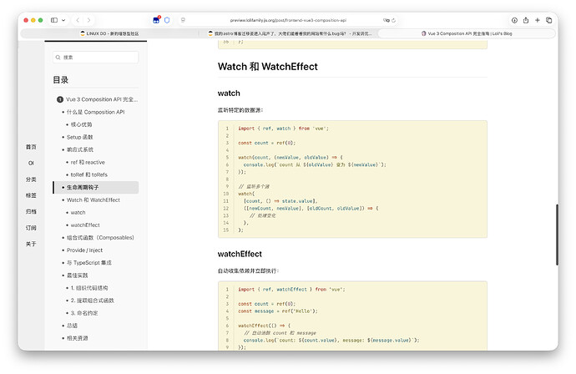This screenshot has height=374, width=576.
Task: Switch to the astro blog migration tab
Action: pyautogui.click(x=290, y=33)
